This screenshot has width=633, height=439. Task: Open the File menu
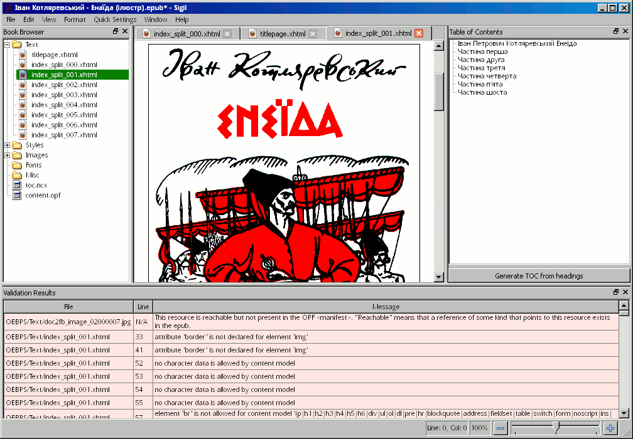(11, 19)
